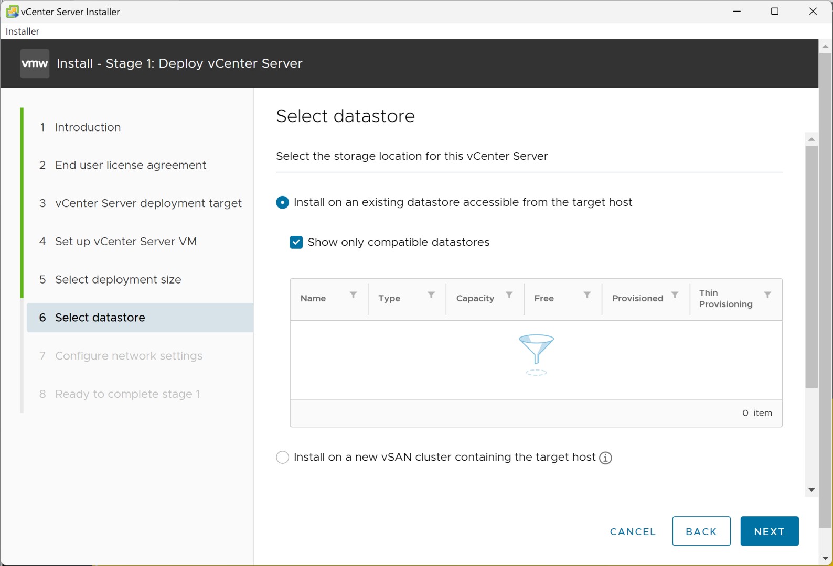Image resolution: width=833 pixels, height=566 pixels.
Task: Click step 7 Configure network settings
Action: coord(129,356)
